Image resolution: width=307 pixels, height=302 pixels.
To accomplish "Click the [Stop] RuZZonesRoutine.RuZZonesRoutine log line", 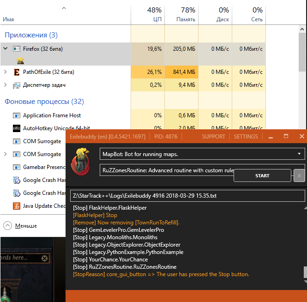I will pos(125,267).
